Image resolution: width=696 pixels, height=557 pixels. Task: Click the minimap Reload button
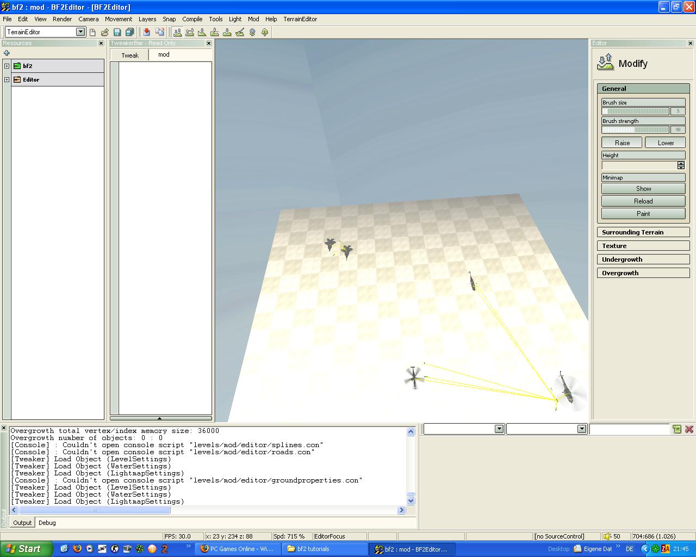pyautogui.click(x=643, y=201)
